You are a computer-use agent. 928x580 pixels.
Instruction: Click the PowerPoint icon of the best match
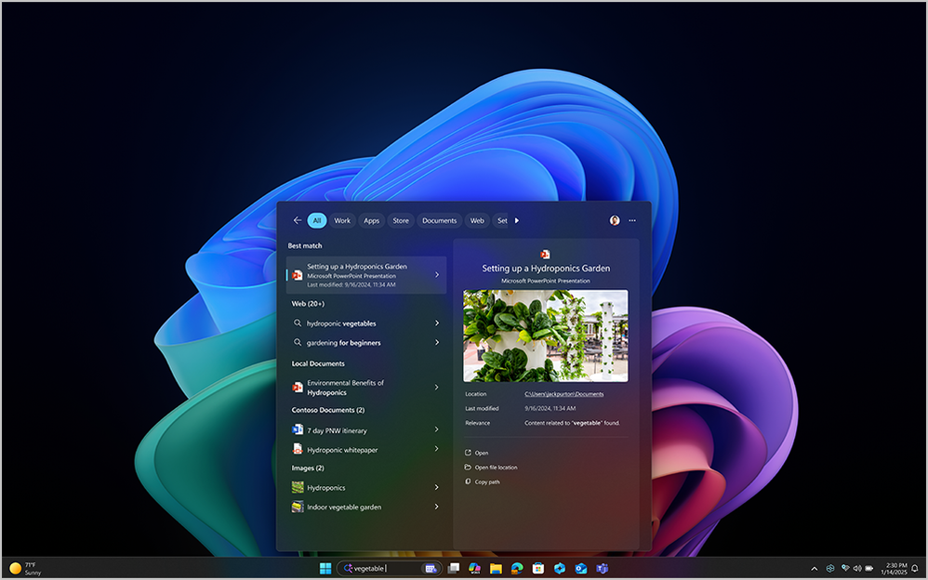298,275
